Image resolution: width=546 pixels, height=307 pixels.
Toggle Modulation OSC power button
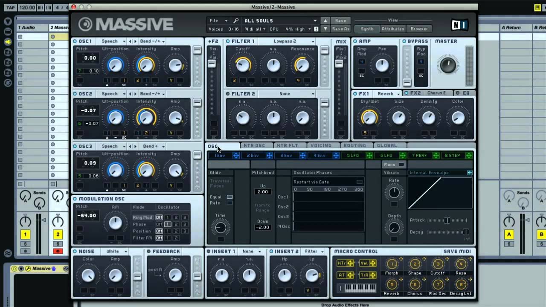click(75, 199)
